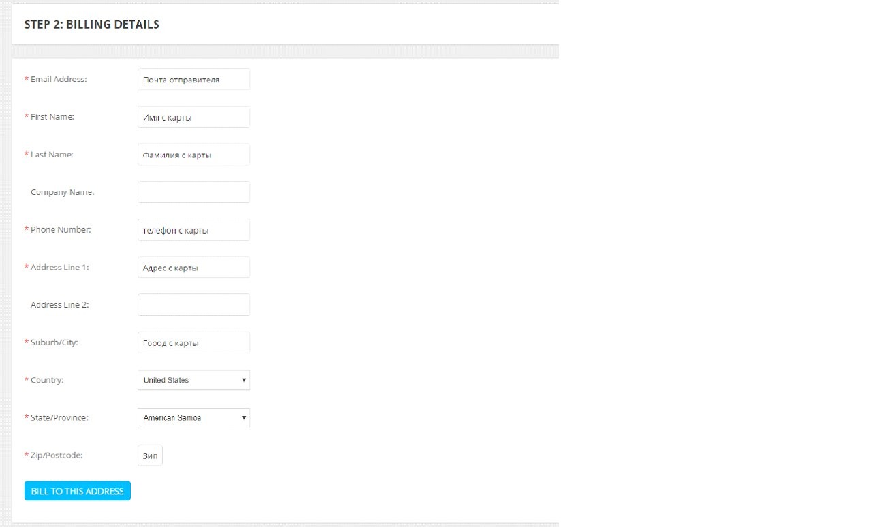The width and height of the screenshot is (872, 527).
Task: Select the empty Address Line 2 field
Action: 193,305
